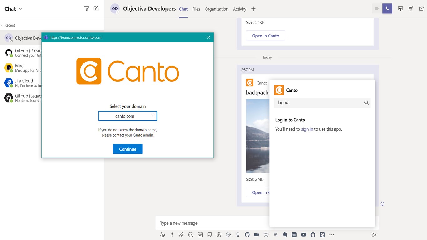Click Open in Canto under Size: 2MB

[258, 192]
